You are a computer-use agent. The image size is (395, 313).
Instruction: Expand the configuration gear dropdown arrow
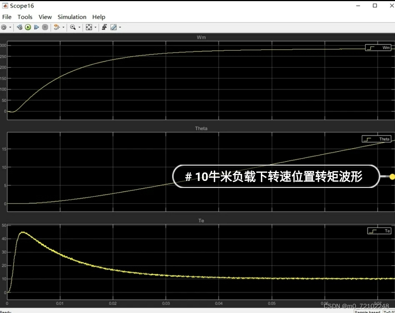10,27
